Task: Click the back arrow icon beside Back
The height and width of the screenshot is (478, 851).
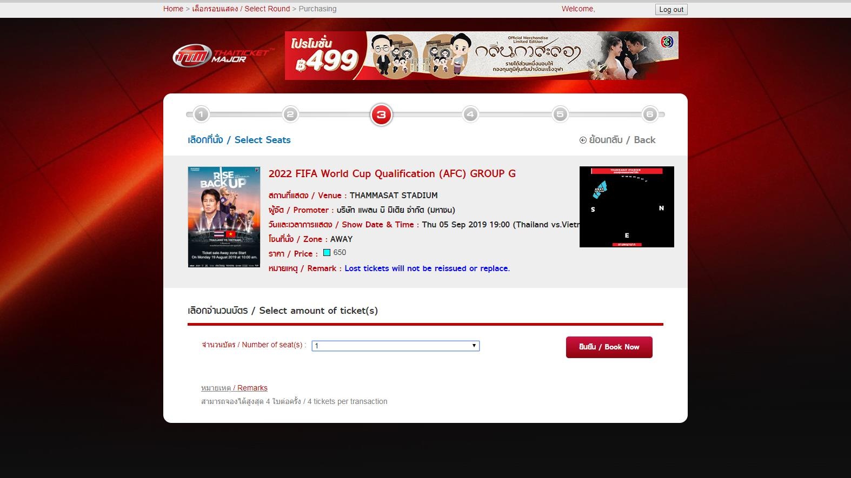Action: click(x=583, y=140)
